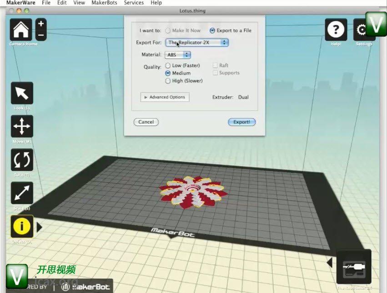The width and height of the screenshot is (387, 293).
Task: Click the zoom in plus button
Action: pos(40,24)
